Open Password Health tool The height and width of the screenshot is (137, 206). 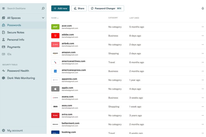[x=18, y=71]
